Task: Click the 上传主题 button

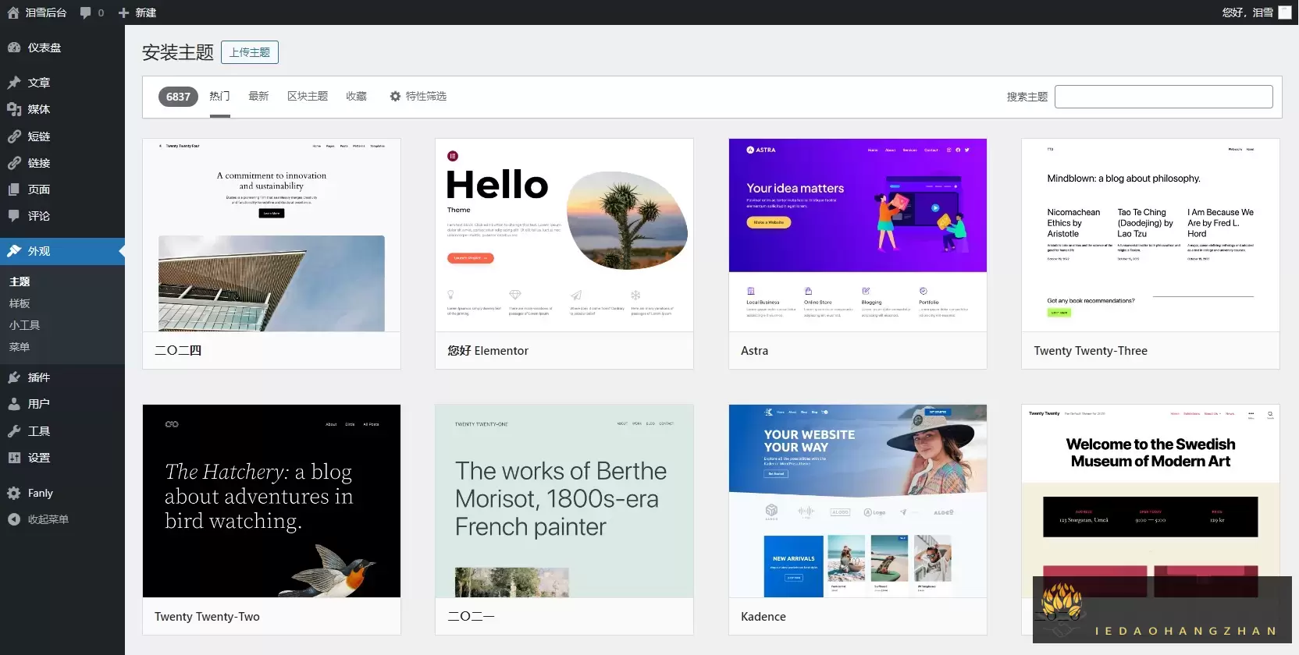Action: tap(250, 52)
